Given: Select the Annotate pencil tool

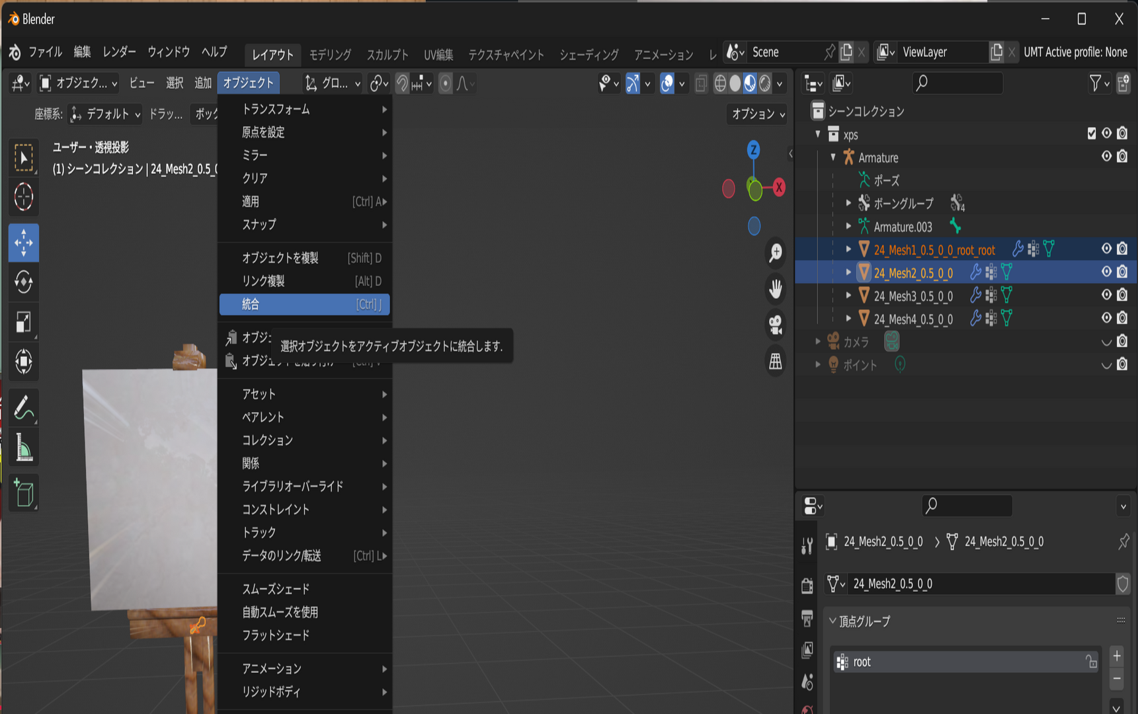Looking at the screenshot, I should pos(24,408).
